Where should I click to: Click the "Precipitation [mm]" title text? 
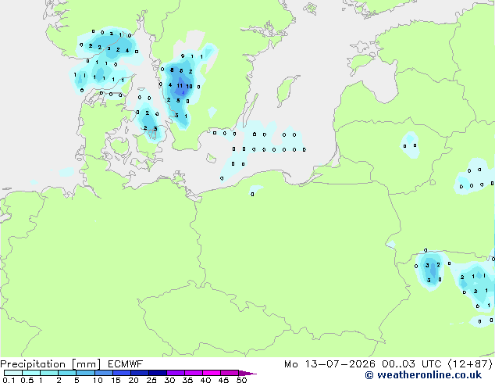pos(50,364)
